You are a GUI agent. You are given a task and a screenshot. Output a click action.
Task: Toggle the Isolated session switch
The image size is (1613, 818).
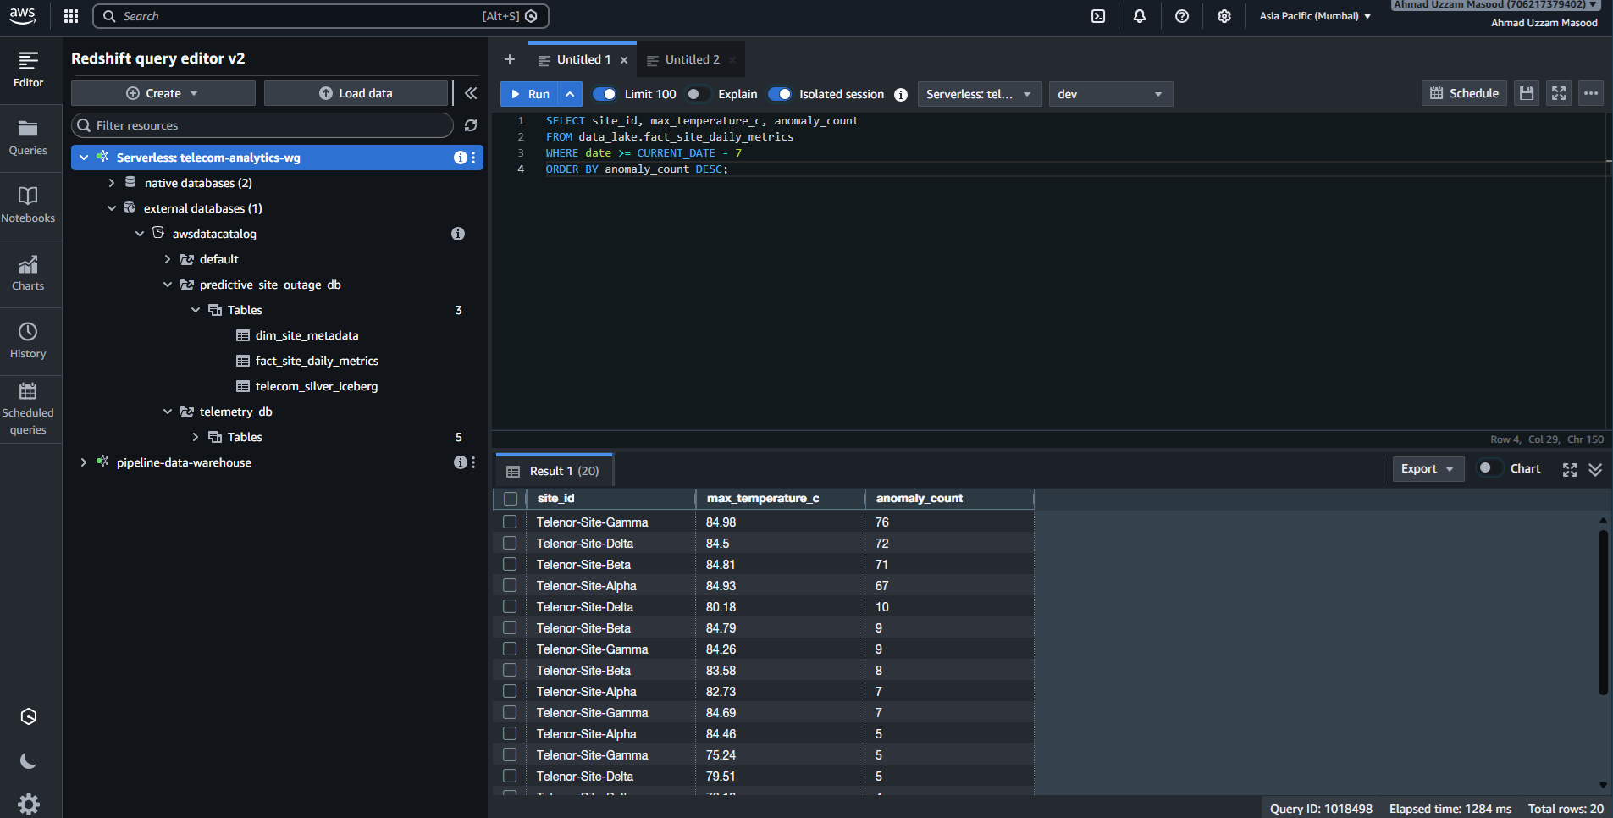click(x=780, y=94)
